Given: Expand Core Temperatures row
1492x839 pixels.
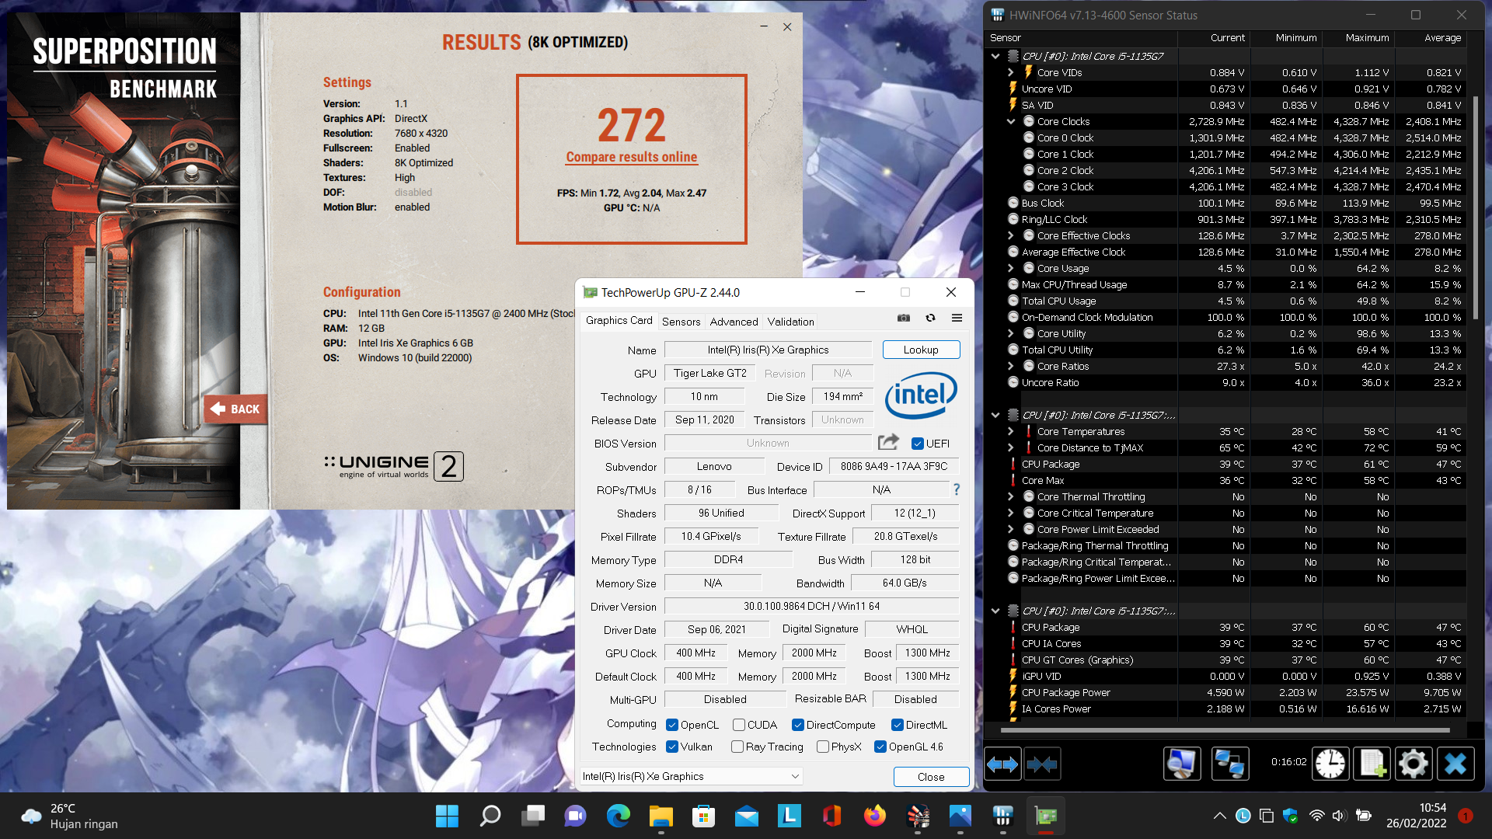Looking at the screenshot, I should click(1011, 431).
